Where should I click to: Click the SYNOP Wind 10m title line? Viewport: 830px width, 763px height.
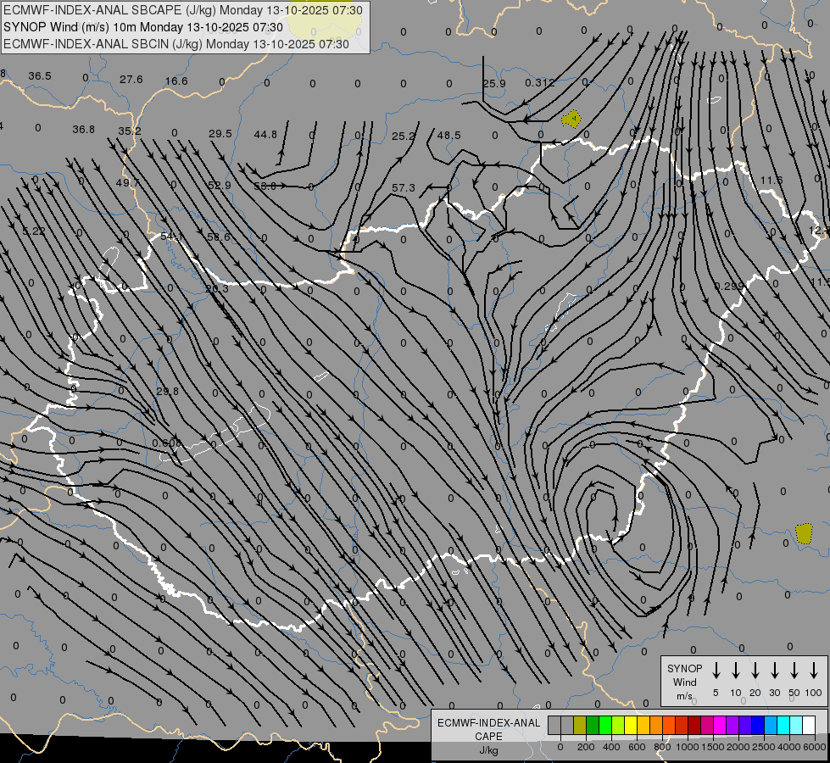pyautogui.click(x=143, y=27)
